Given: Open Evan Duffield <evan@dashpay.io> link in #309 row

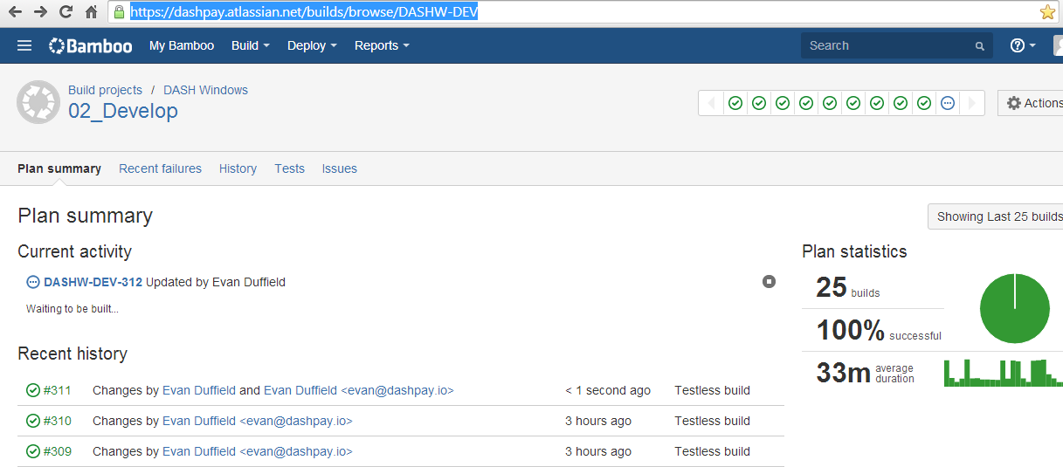Looking at the screenshot, I should pyautogui.click(x=258, y=451).
